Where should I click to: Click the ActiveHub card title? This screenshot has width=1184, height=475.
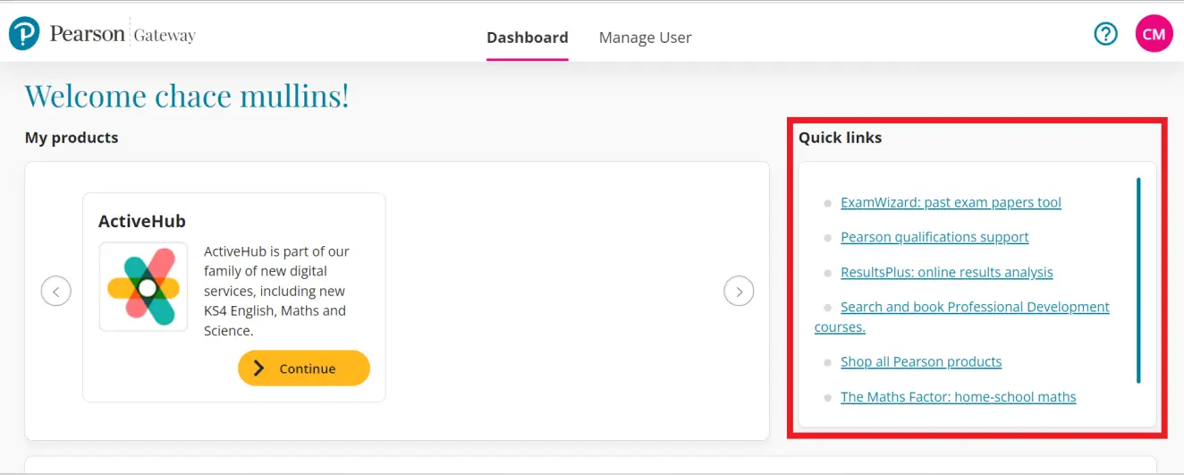pos(142,221)
